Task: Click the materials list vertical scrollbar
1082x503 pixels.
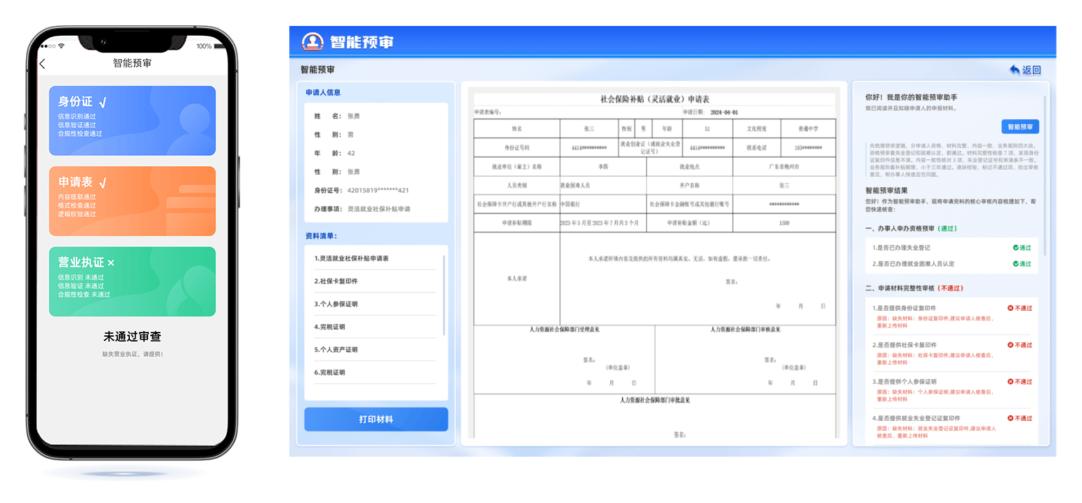Action: (x=444, y=295)
